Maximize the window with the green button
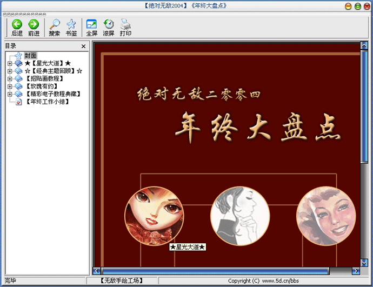The height and width of the screenshot is (287, 373). pyautogui.click(x=357, y=6)
